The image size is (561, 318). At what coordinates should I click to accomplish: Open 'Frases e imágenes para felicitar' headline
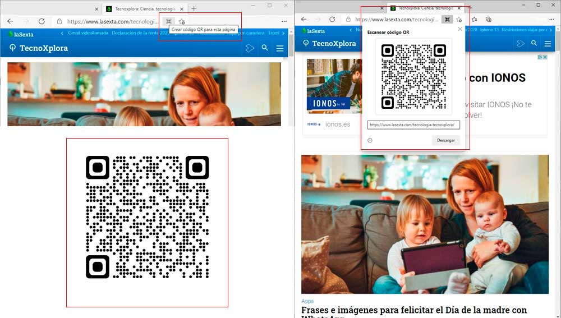click(x=414, y=312)
